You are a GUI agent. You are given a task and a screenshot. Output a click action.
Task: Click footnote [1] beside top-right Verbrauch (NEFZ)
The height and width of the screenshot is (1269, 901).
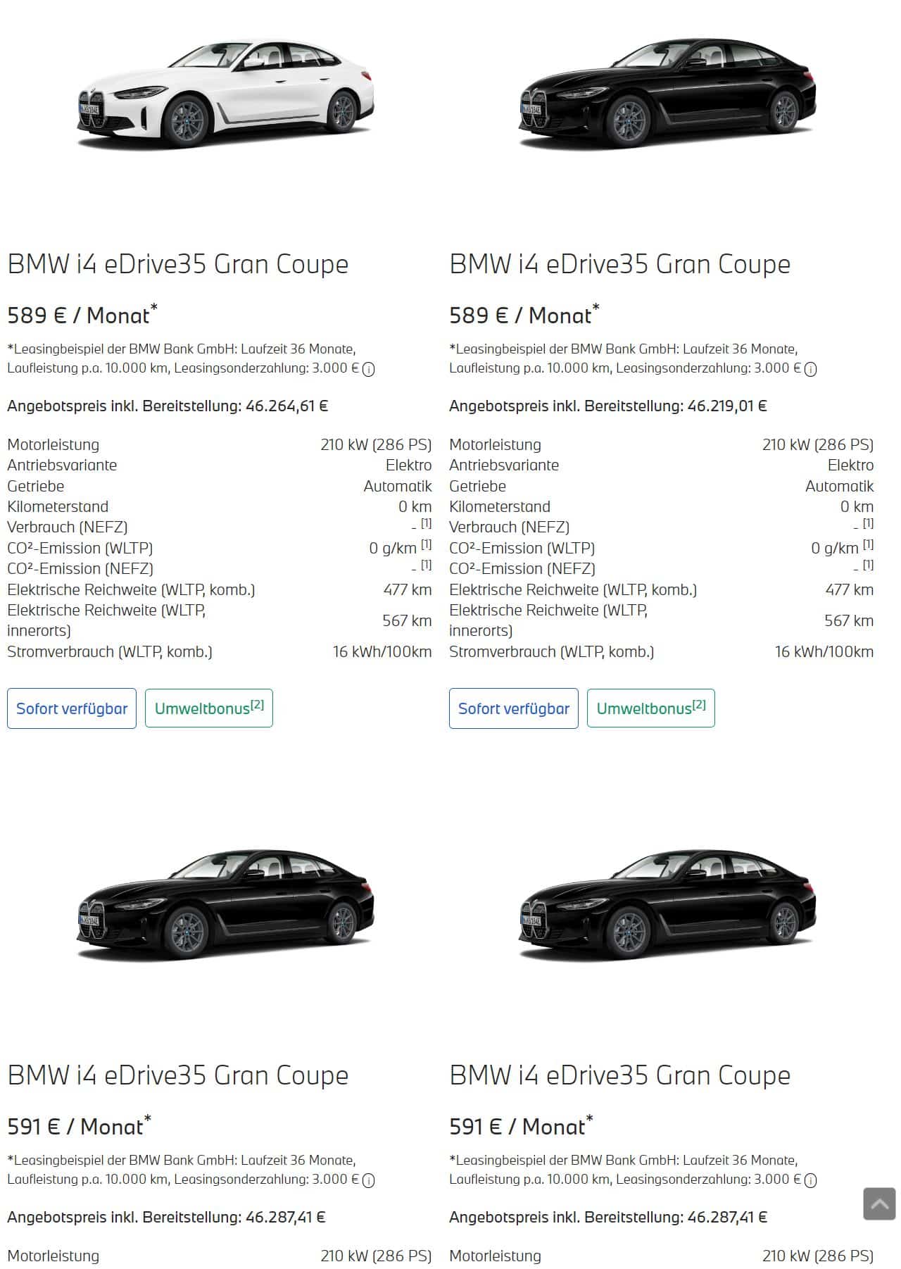868,523
